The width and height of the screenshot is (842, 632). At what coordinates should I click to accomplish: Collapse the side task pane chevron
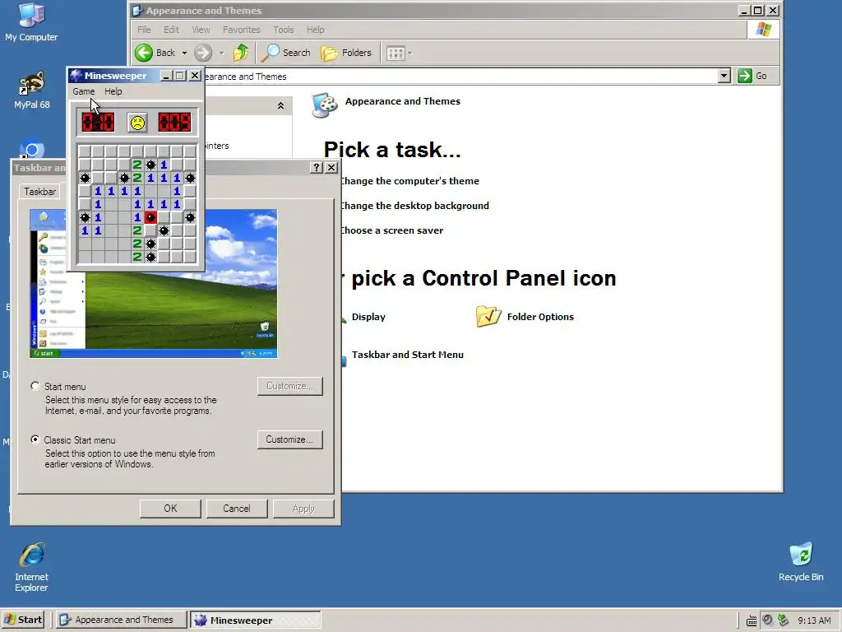tap(280, 106)
